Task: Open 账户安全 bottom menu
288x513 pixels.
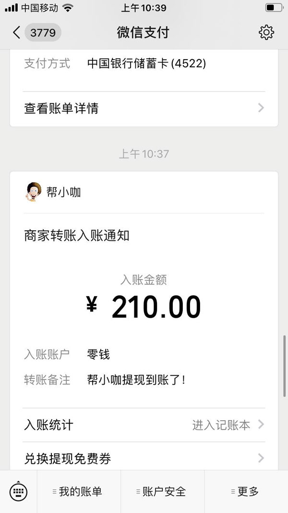Action: point(162,491)
